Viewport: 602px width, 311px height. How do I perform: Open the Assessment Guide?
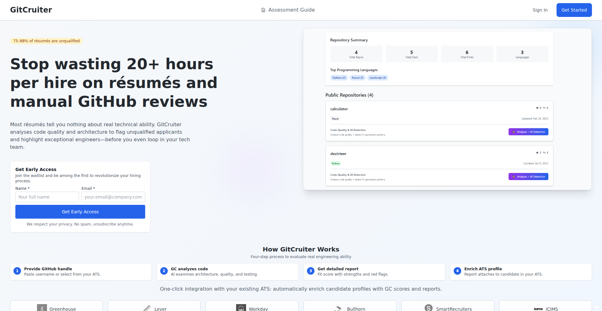tap(292, 10)
